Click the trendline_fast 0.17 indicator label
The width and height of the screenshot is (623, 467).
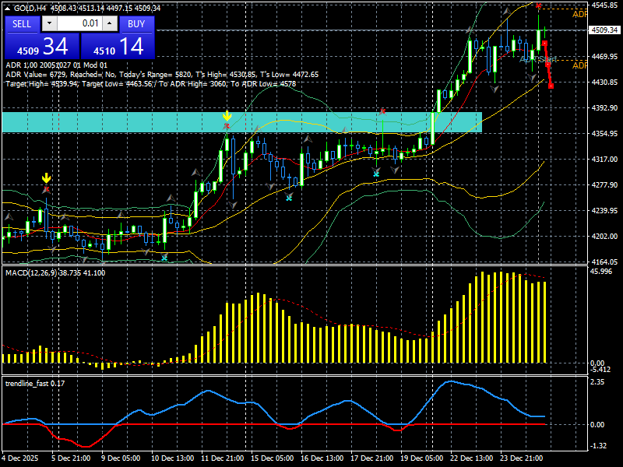coord(35,383)
